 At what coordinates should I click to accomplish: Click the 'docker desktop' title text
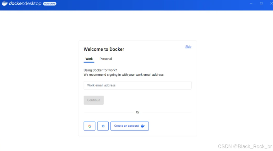point(25,3)
